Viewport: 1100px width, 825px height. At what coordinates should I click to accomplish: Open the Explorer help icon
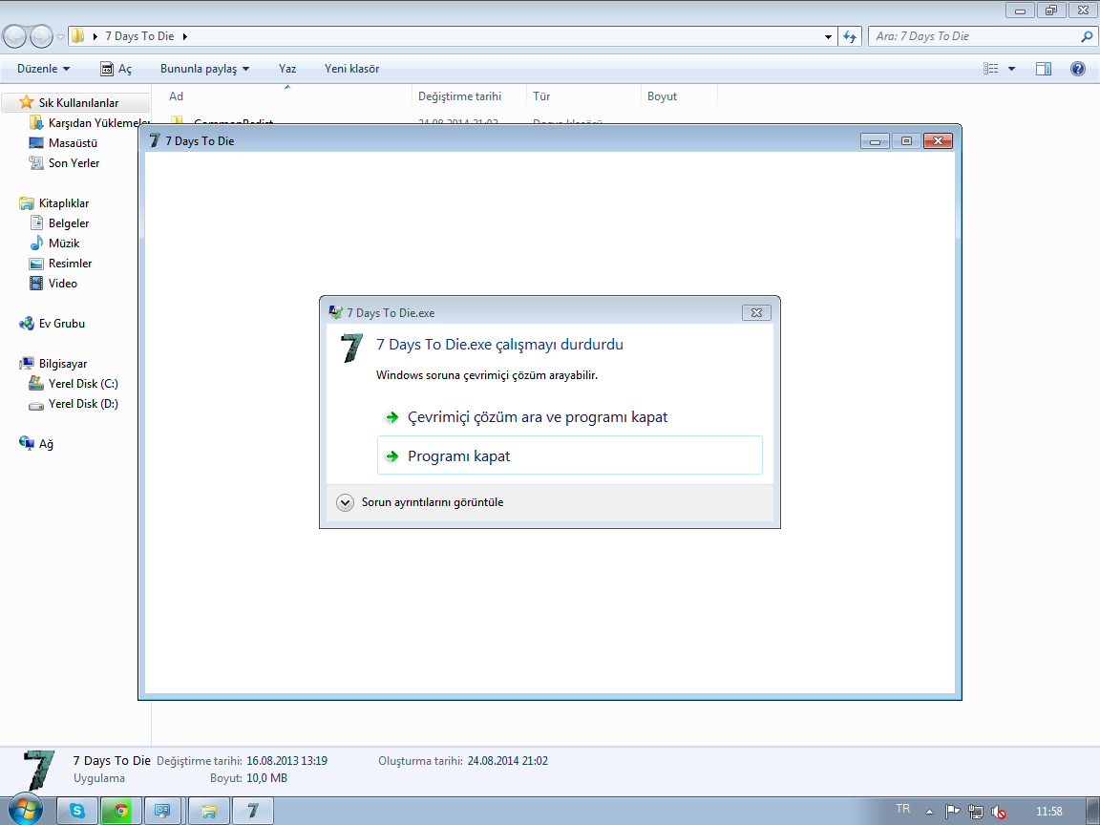click(x=1077, y=69)
